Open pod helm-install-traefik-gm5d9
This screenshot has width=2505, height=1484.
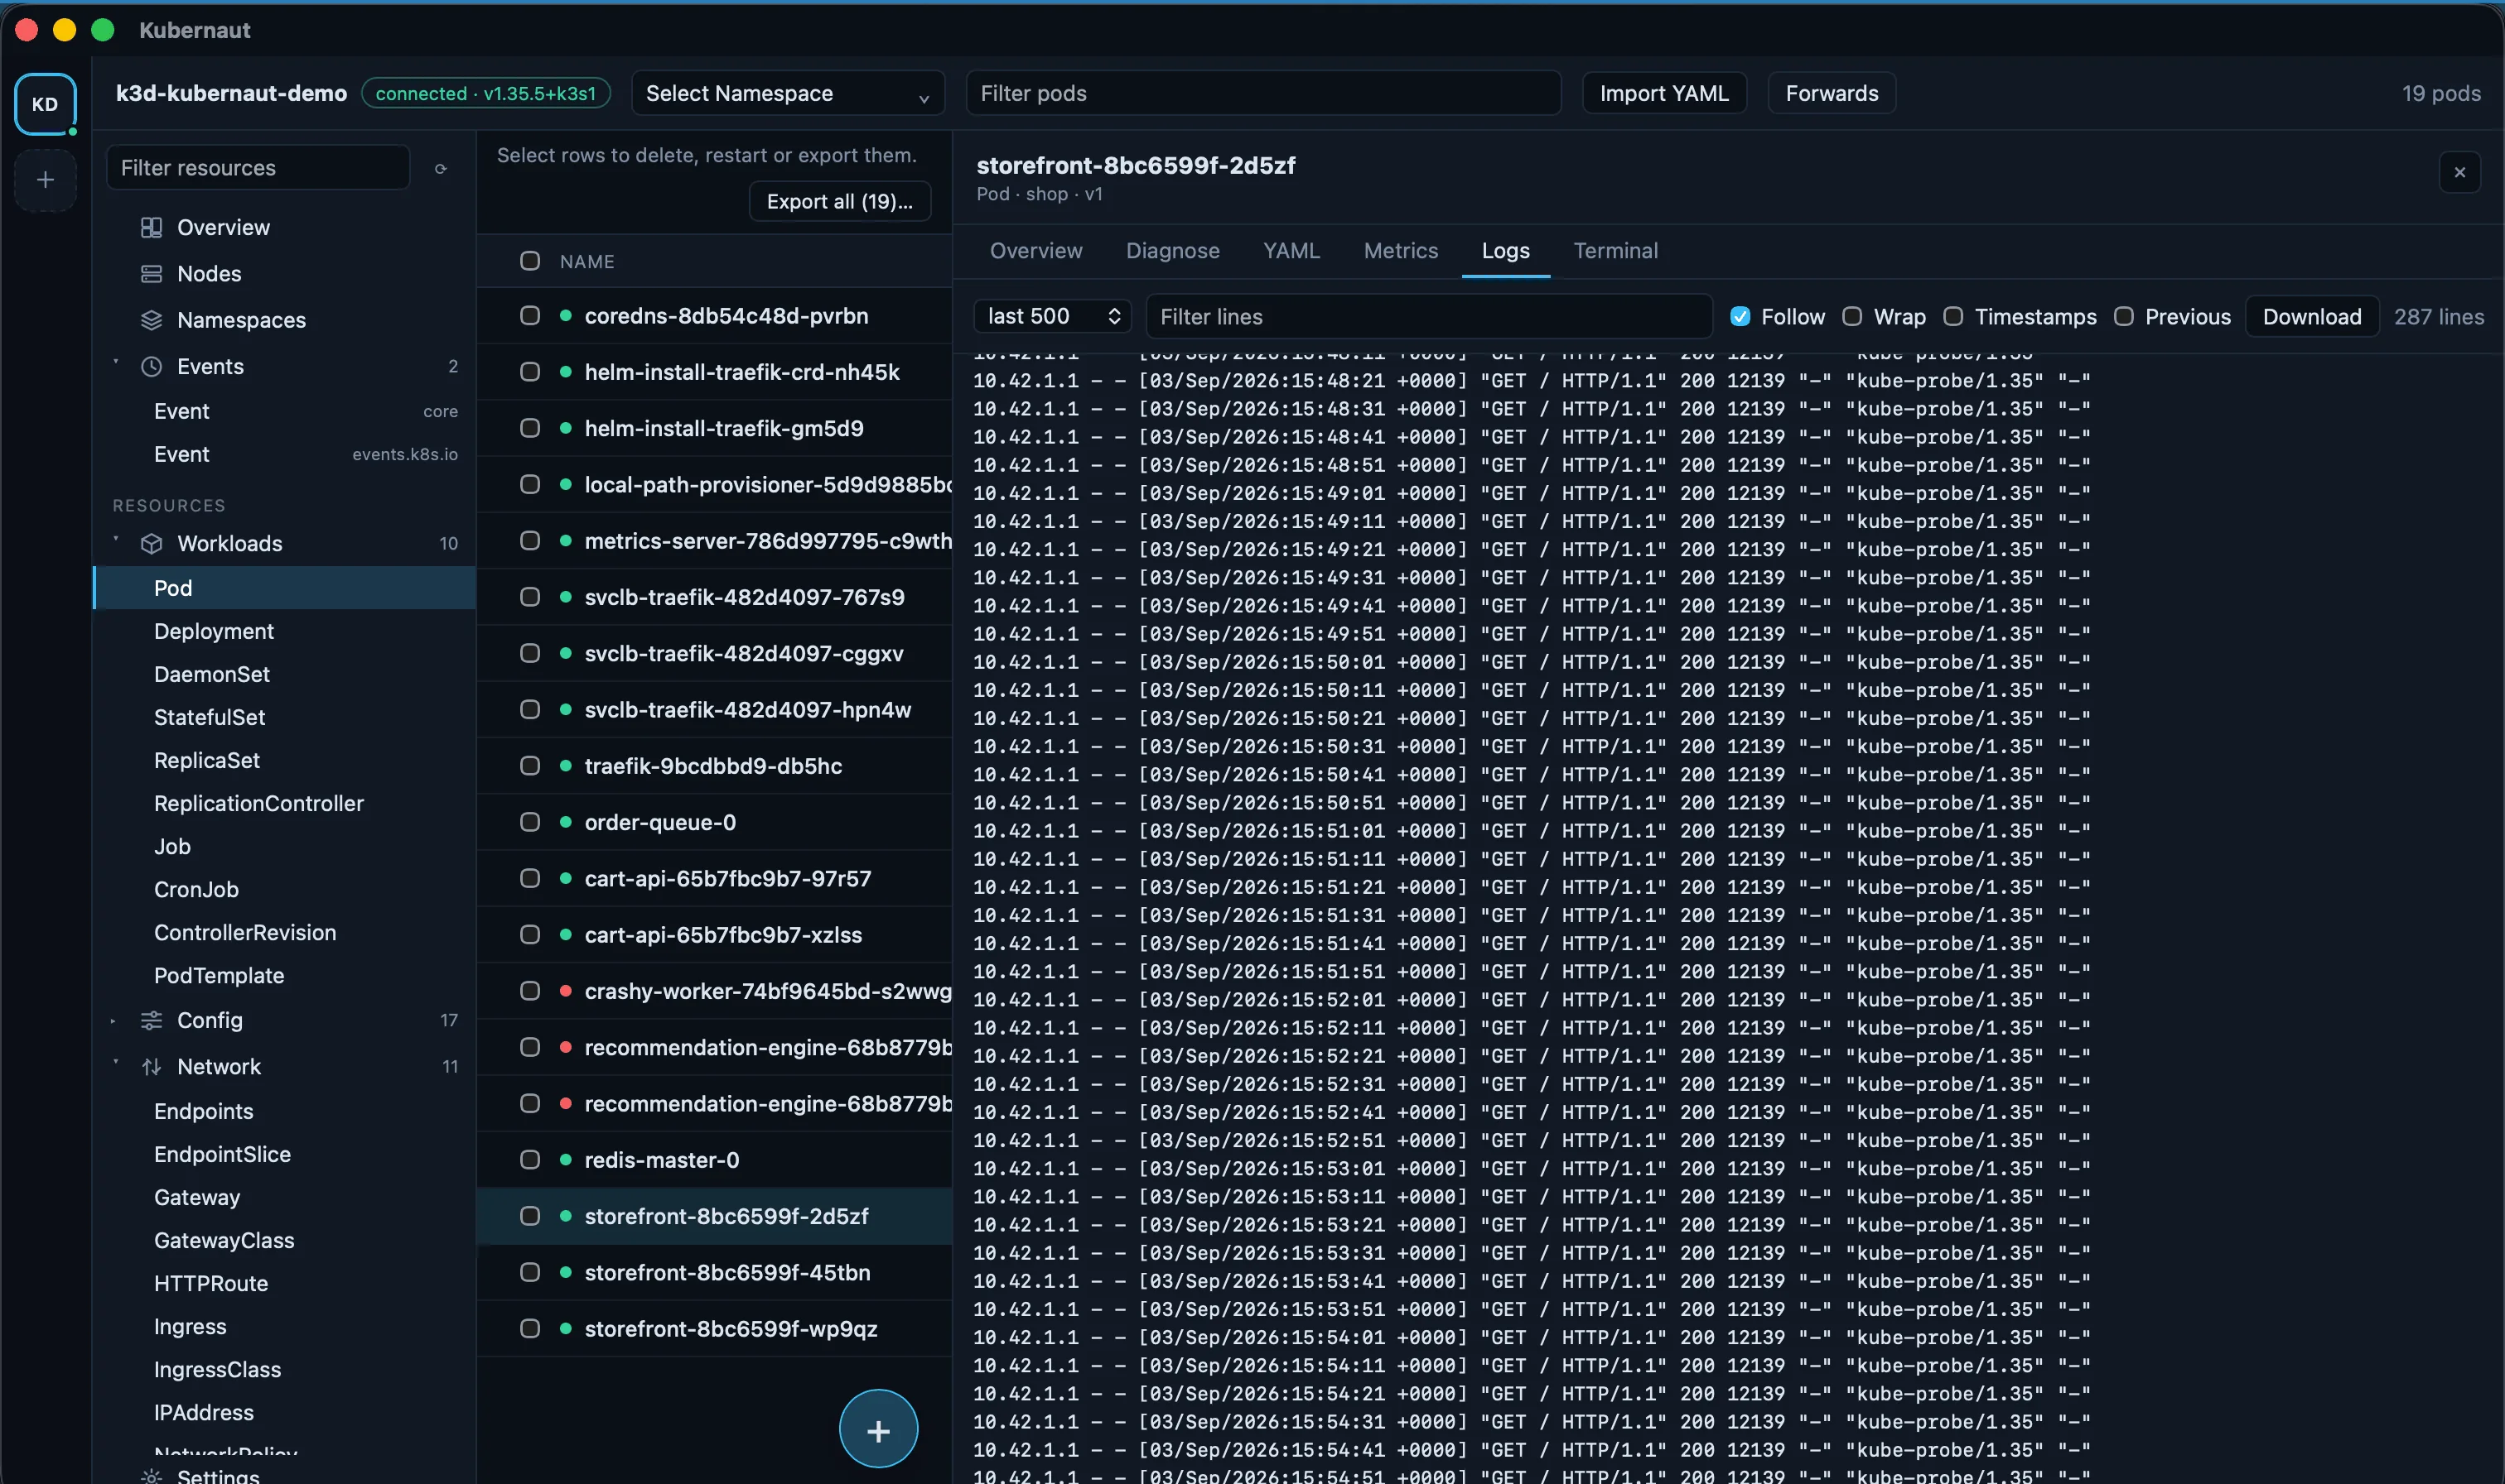(723, 429)
